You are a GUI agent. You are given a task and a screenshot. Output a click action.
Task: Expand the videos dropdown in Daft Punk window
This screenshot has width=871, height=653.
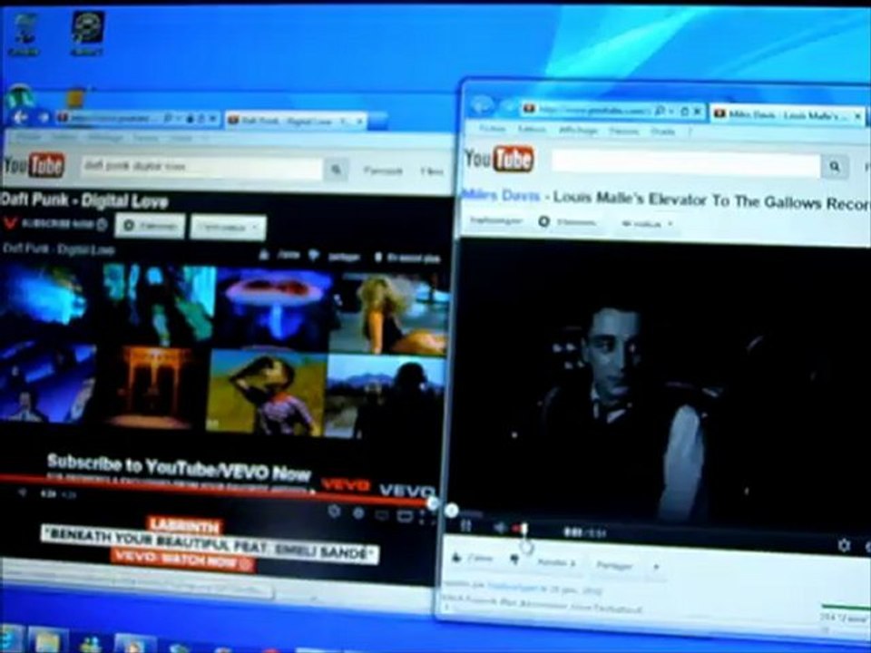(x=228, y=228)
